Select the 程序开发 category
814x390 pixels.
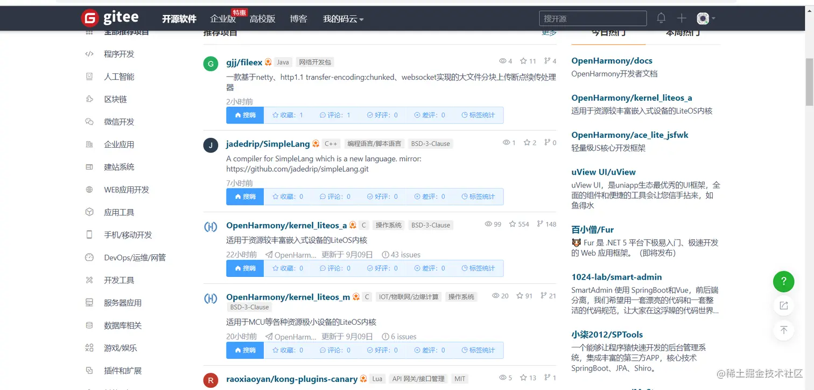(x=119, y=54)
